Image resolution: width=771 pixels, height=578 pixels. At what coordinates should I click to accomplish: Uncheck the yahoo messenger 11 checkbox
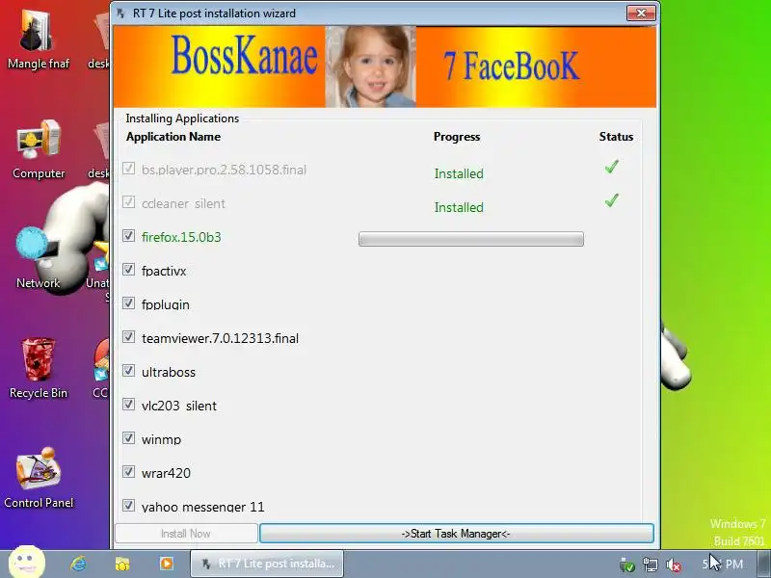(x=129, y=505)
